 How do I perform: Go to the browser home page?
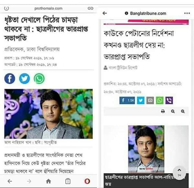(48, 181)
